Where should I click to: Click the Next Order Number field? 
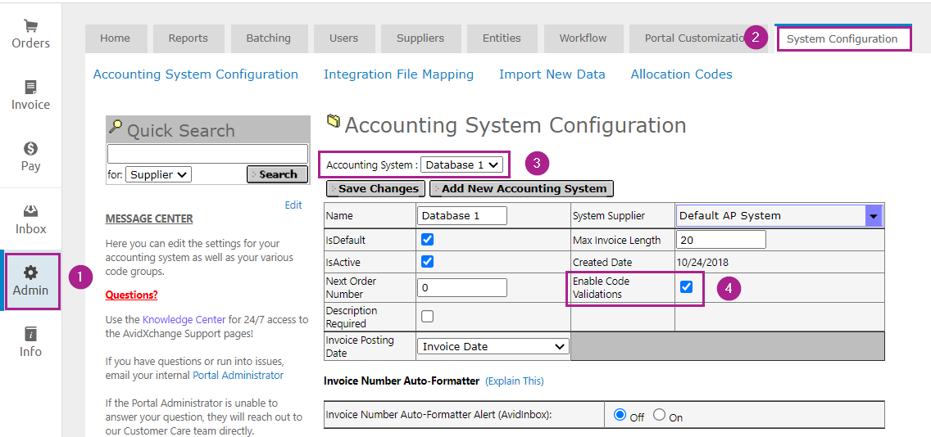[462, 287]
